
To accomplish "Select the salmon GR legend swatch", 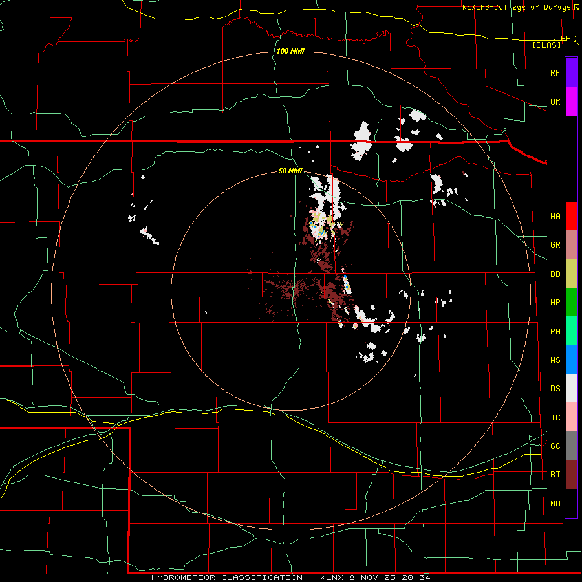I will 571,245.
